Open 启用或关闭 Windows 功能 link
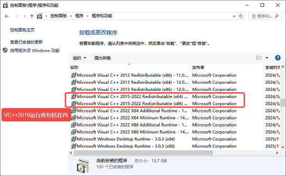Image resolution: width=286 pixels, height=176 pixels. tap(35, 50)
